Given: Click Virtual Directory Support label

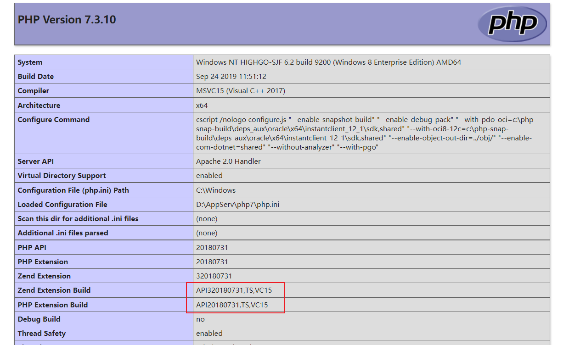Looking at the screenshot, I should (62, 176).
